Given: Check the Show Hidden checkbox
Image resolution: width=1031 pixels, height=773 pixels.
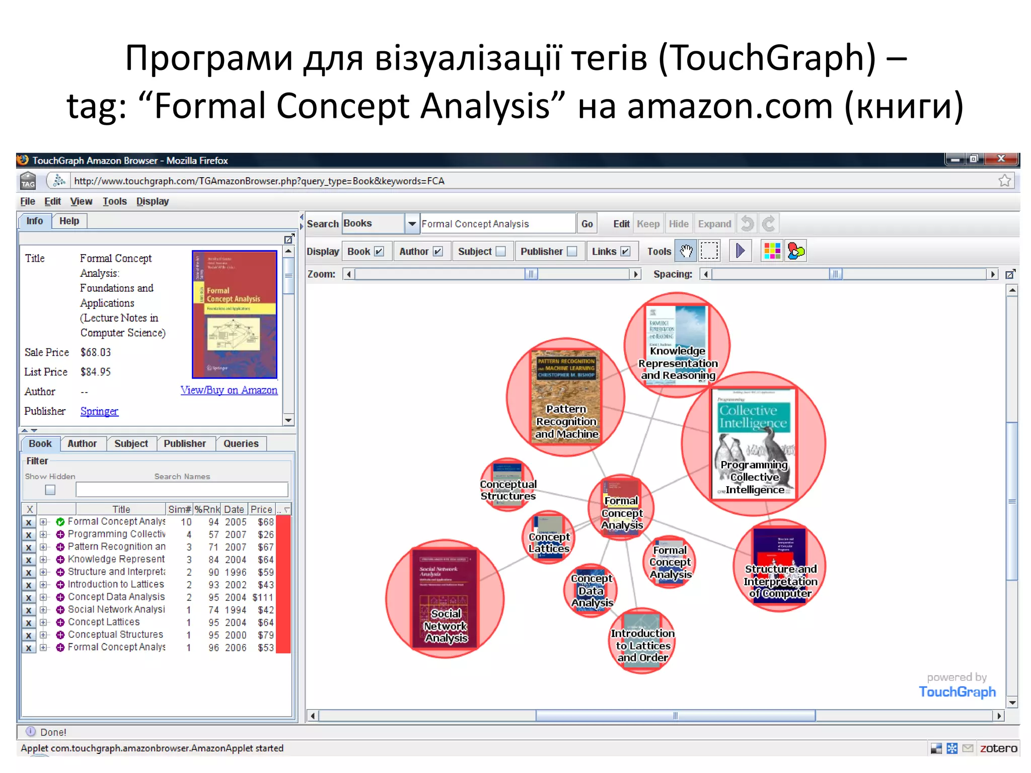Looking at the screenshot, I should pos(50,490).
